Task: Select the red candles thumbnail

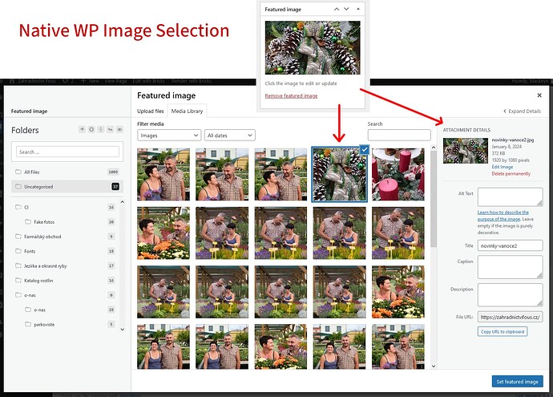Action: coord(398,174)
